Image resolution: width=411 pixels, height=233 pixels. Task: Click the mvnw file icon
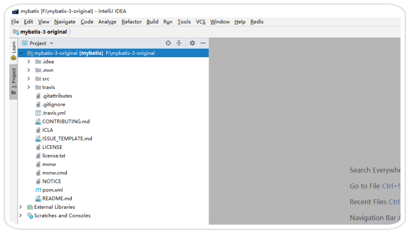[38, 164]
